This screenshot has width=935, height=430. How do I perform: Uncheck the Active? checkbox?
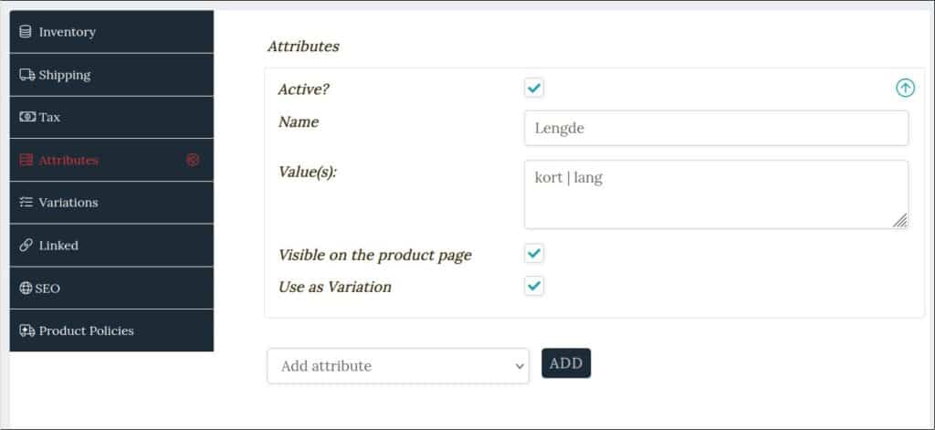[x=534, y=89]
